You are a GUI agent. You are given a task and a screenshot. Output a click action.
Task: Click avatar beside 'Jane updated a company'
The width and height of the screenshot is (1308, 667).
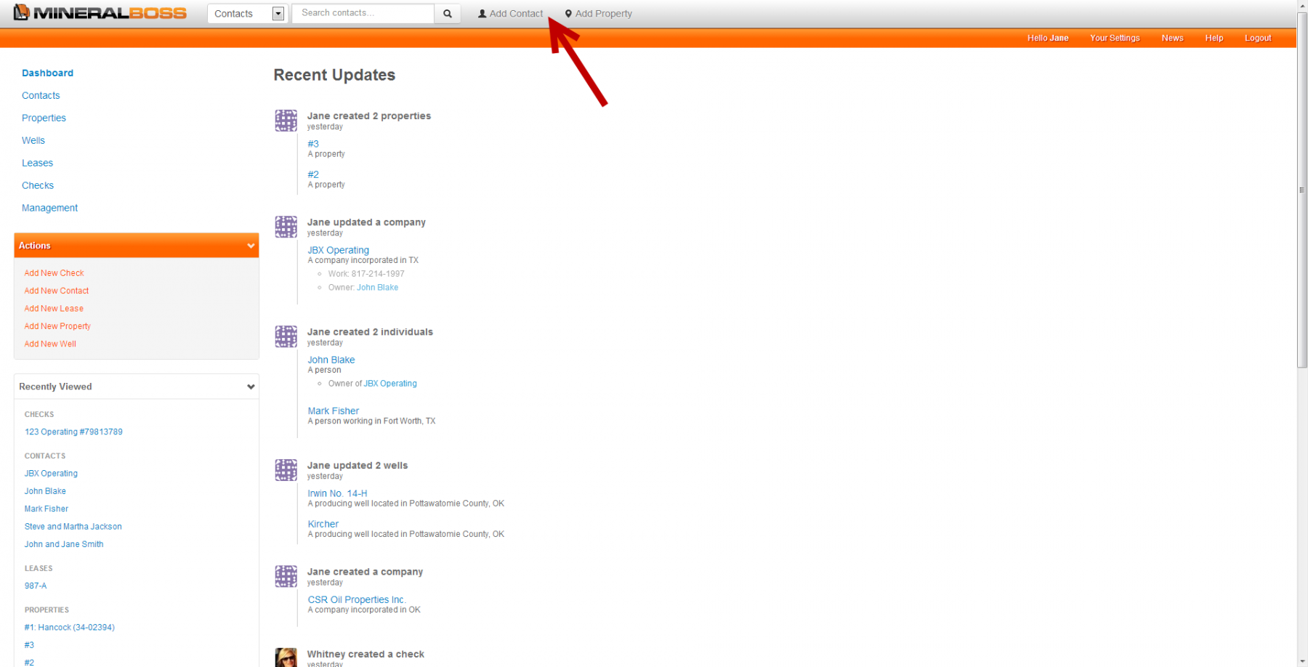[286, 227]
